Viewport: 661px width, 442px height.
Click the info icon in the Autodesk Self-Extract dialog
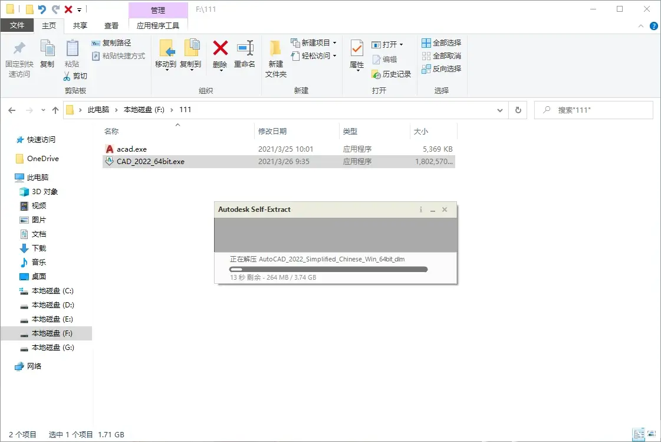420,209
